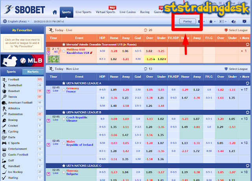The width and height of the screenshot is (252, 181).
Task: Expand +1 more markets for Moldova U18
Action: click(244, 51)
